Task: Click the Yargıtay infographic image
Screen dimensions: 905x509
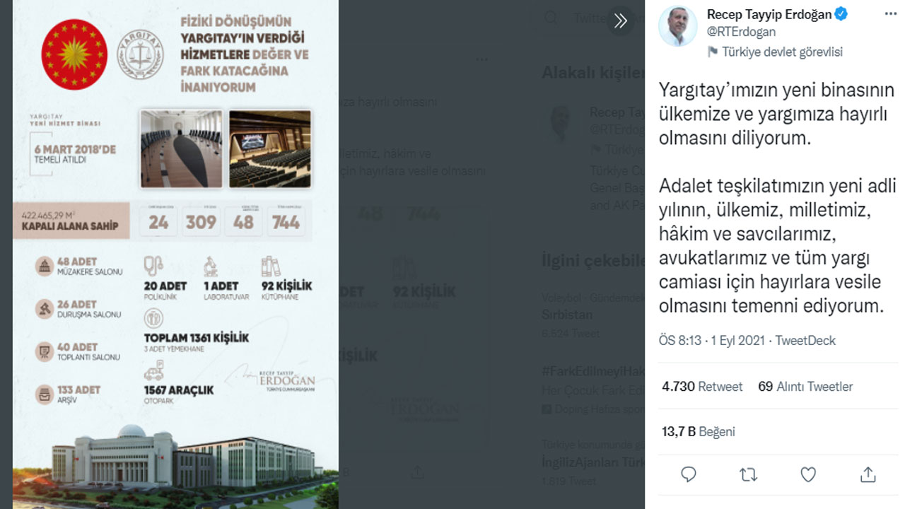Action: (175, 255)
